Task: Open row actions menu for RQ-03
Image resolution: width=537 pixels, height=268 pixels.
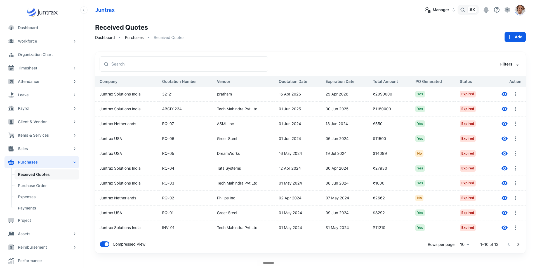Action: [x=516, y=183]
